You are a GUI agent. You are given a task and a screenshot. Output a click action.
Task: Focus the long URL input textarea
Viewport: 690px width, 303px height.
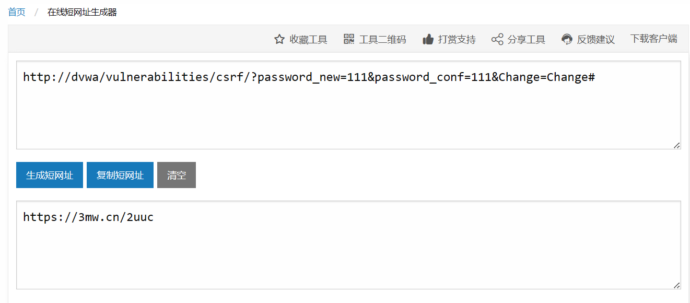[348, 105]
